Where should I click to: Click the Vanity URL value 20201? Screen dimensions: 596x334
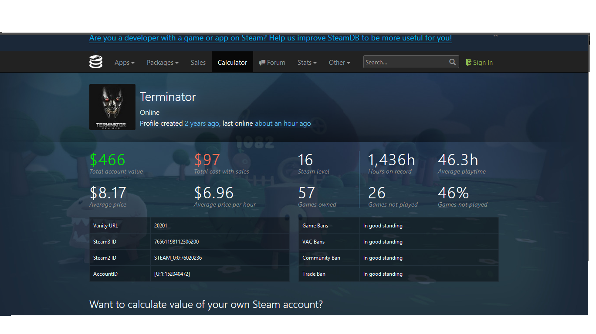coord(161,226)
